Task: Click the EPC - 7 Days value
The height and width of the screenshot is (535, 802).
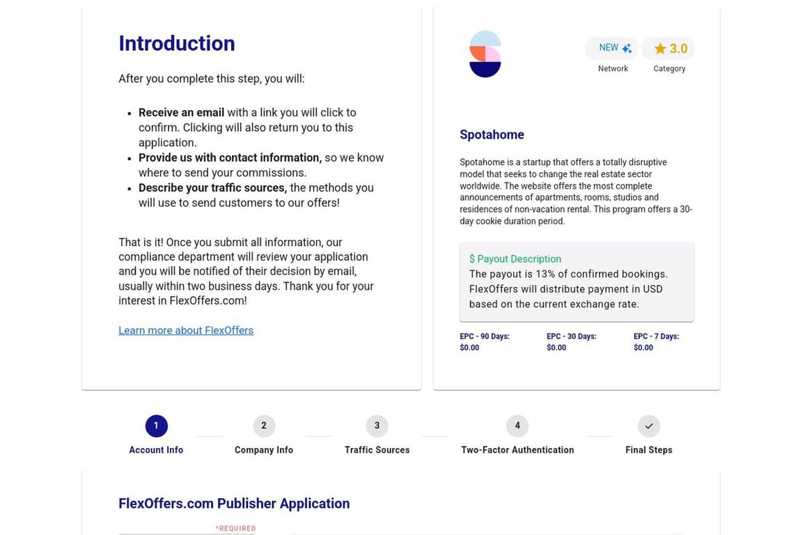Action: pos(643,348)
